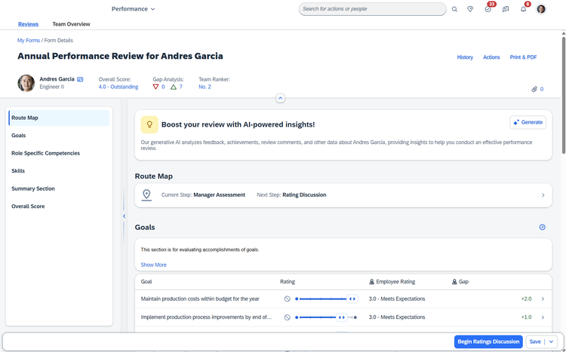Select Role Specific Competencies in side navigation
566x352 pixels.
click(x=59, y=153)
